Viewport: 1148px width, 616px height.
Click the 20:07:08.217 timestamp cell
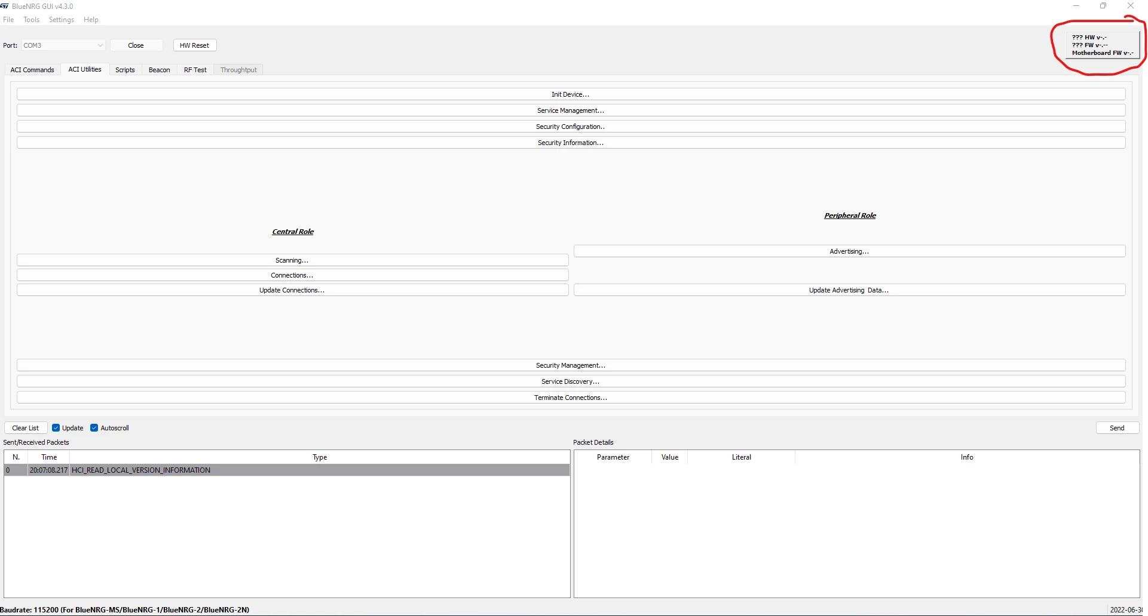coord(49,470)
